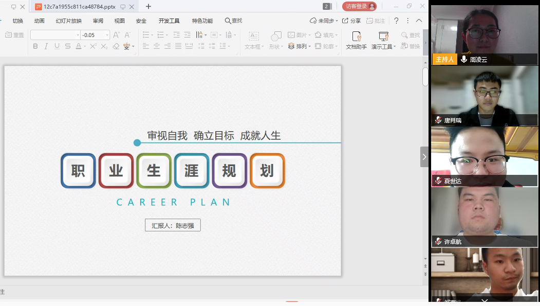Toggle superscript formatting
This screenshot has height=306, width=540.
pos(93,46)
